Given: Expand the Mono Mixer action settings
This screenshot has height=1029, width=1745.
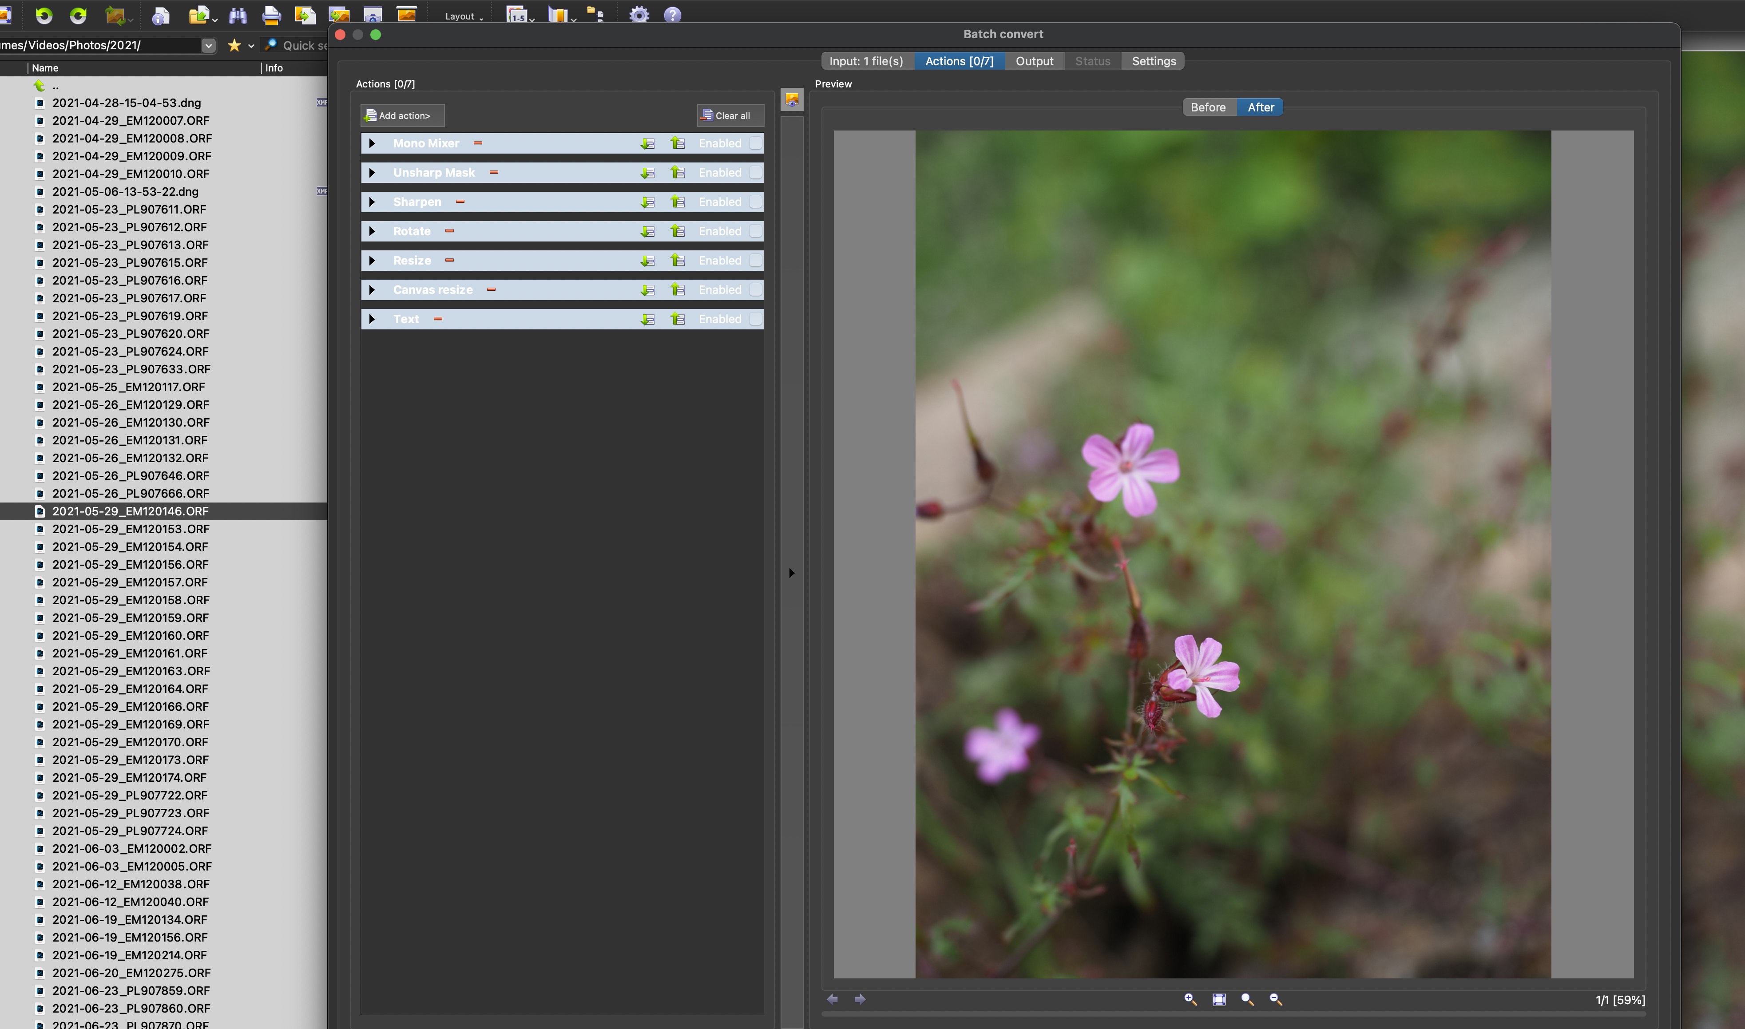Looking at the screenshot, I should click(372, 143).
